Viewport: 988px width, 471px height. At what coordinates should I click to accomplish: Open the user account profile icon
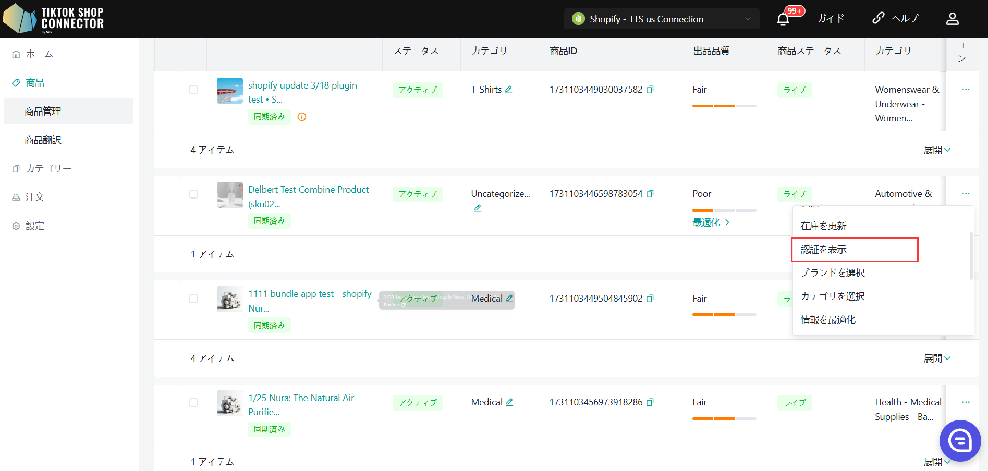tap(952, 19)
